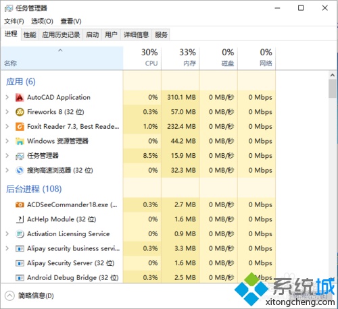Click the Task Manager title bar icon
Viewport: 338px width, 309px height.
[x=9, y=8]
